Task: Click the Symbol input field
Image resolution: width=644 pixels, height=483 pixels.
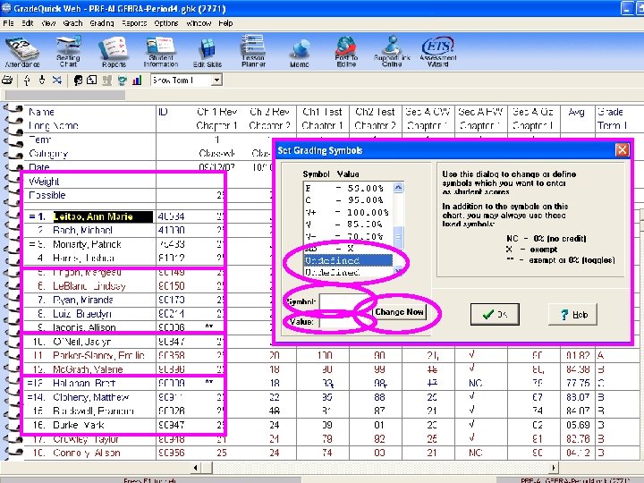Action: coord(345,302)
